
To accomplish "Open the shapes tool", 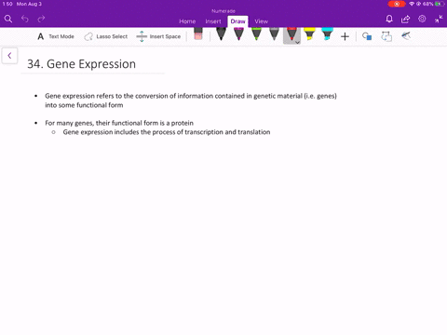I will pyautogui.click(x=367, y=36).
